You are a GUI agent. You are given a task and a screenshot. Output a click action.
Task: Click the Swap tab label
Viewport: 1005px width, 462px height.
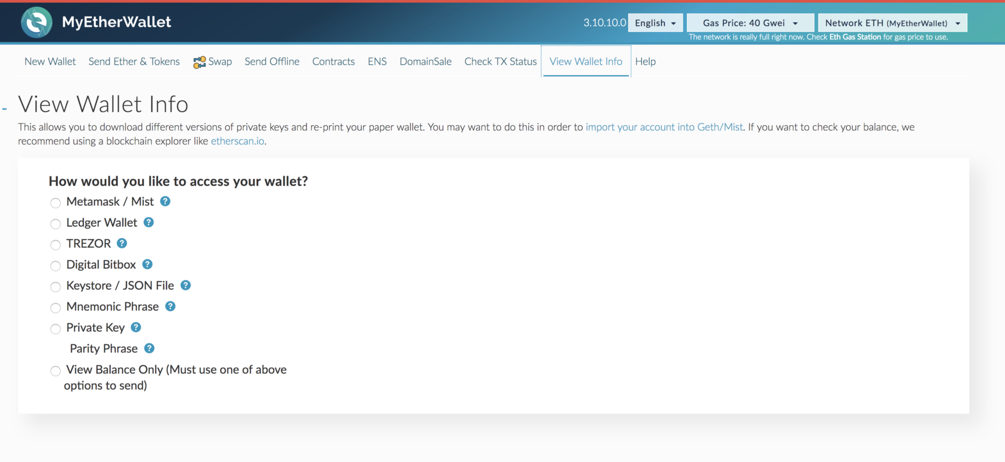pos(220,62)
